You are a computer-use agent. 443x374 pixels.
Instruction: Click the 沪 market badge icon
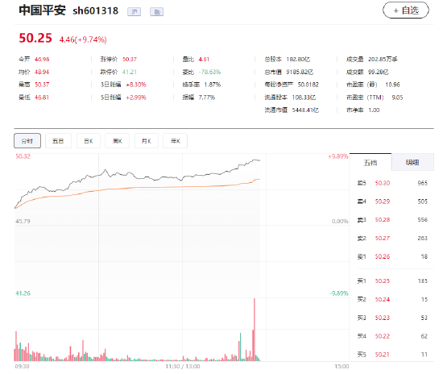135,11
